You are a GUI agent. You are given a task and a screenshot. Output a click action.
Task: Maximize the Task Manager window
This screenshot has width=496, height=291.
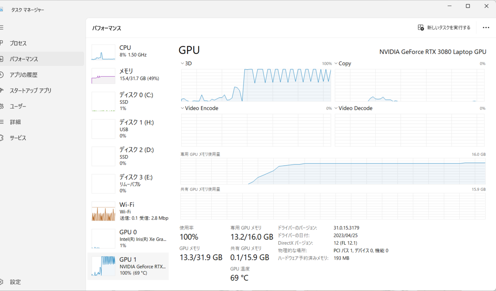pos(468,6)
